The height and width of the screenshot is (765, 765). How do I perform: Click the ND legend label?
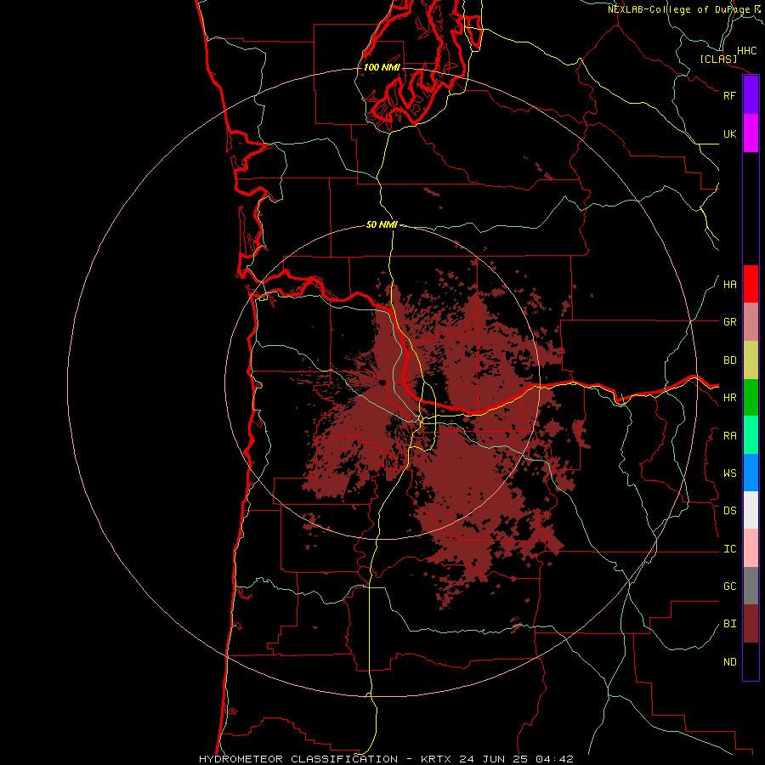[x=729, y=662]
